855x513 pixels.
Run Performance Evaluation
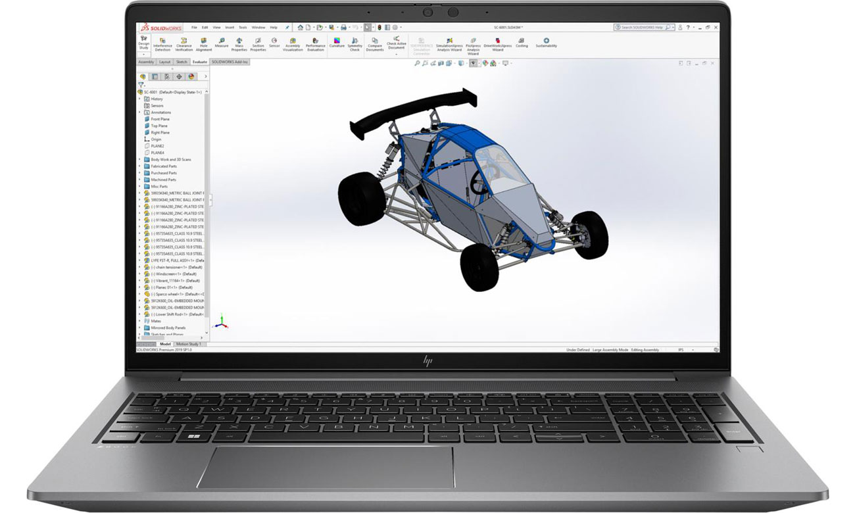[x=316, y=44]
